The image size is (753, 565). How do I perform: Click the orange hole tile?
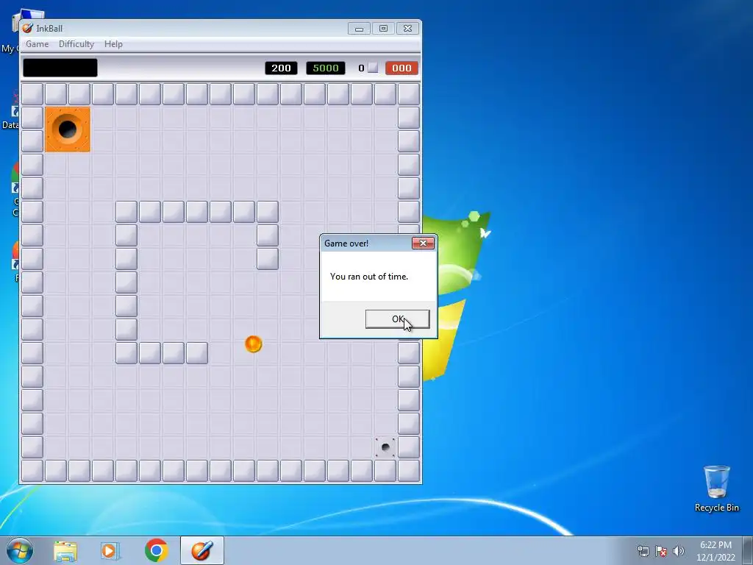67,129
